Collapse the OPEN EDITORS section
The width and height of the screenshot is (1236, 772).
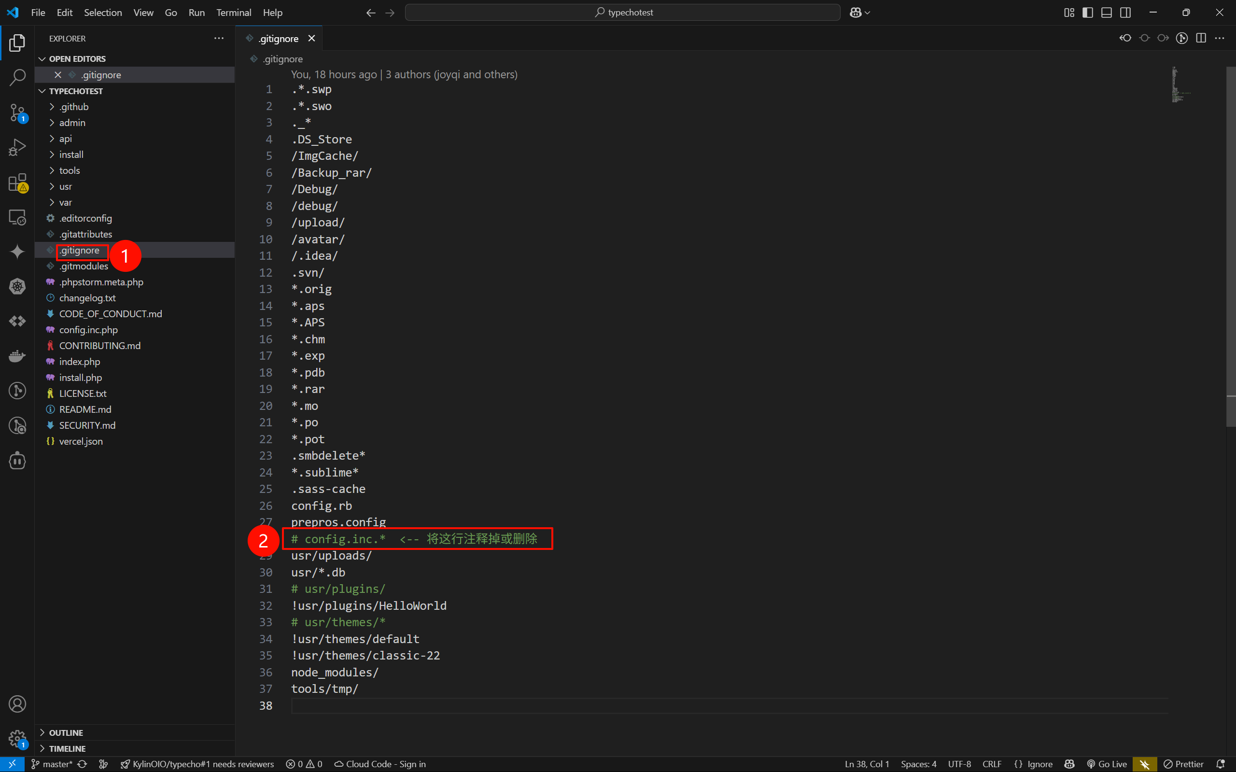point(77,59)
